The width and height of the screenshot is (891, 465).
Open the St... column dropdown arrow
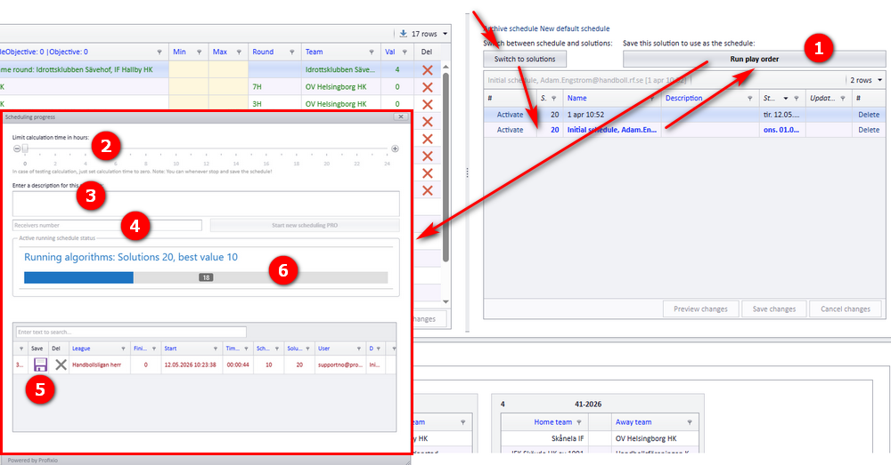click(786, 98)
